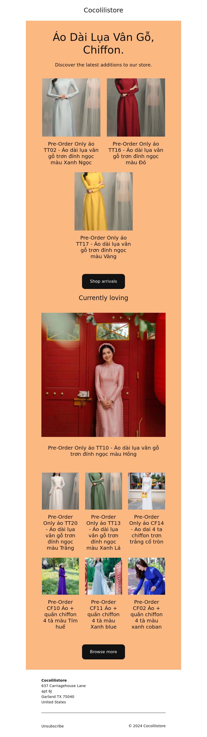Open the cobalt blue CF02 dress thumbnail
Screen dimensions: 207x737
147,576
